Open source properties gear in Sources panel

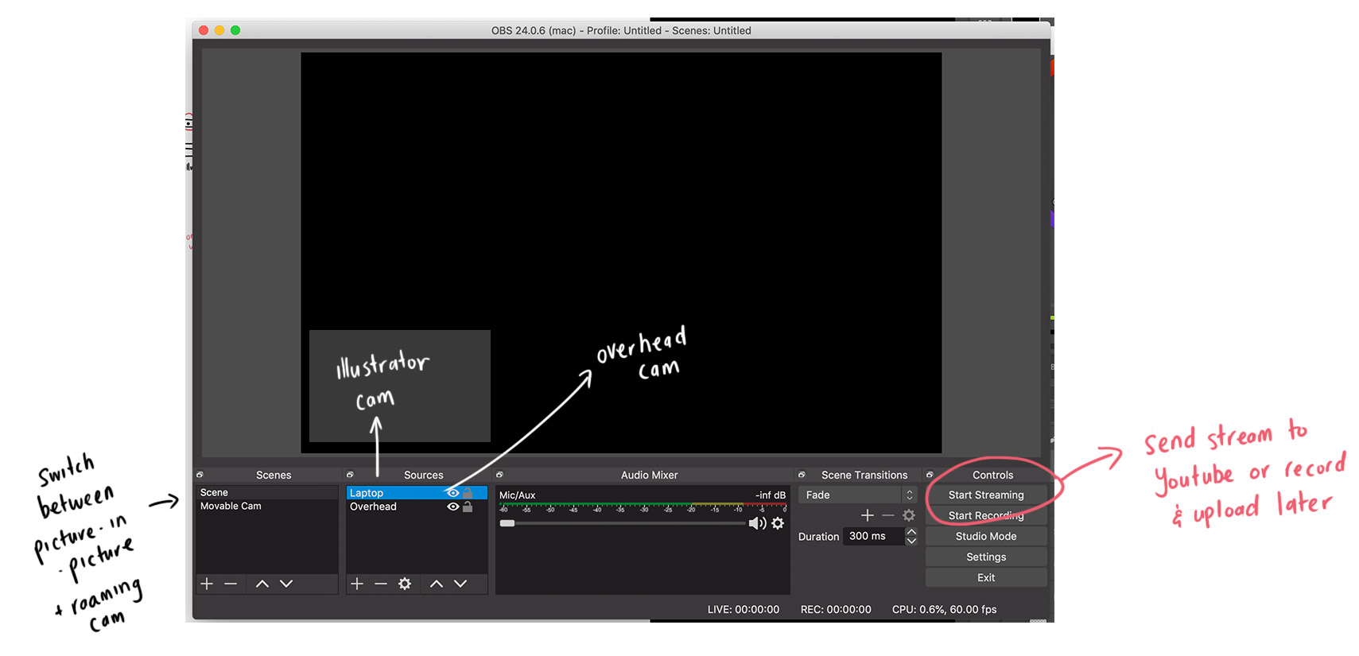pos(405,584)
